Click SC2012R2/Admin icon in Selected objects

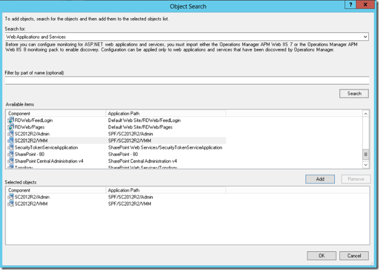(x=10, y=197)
